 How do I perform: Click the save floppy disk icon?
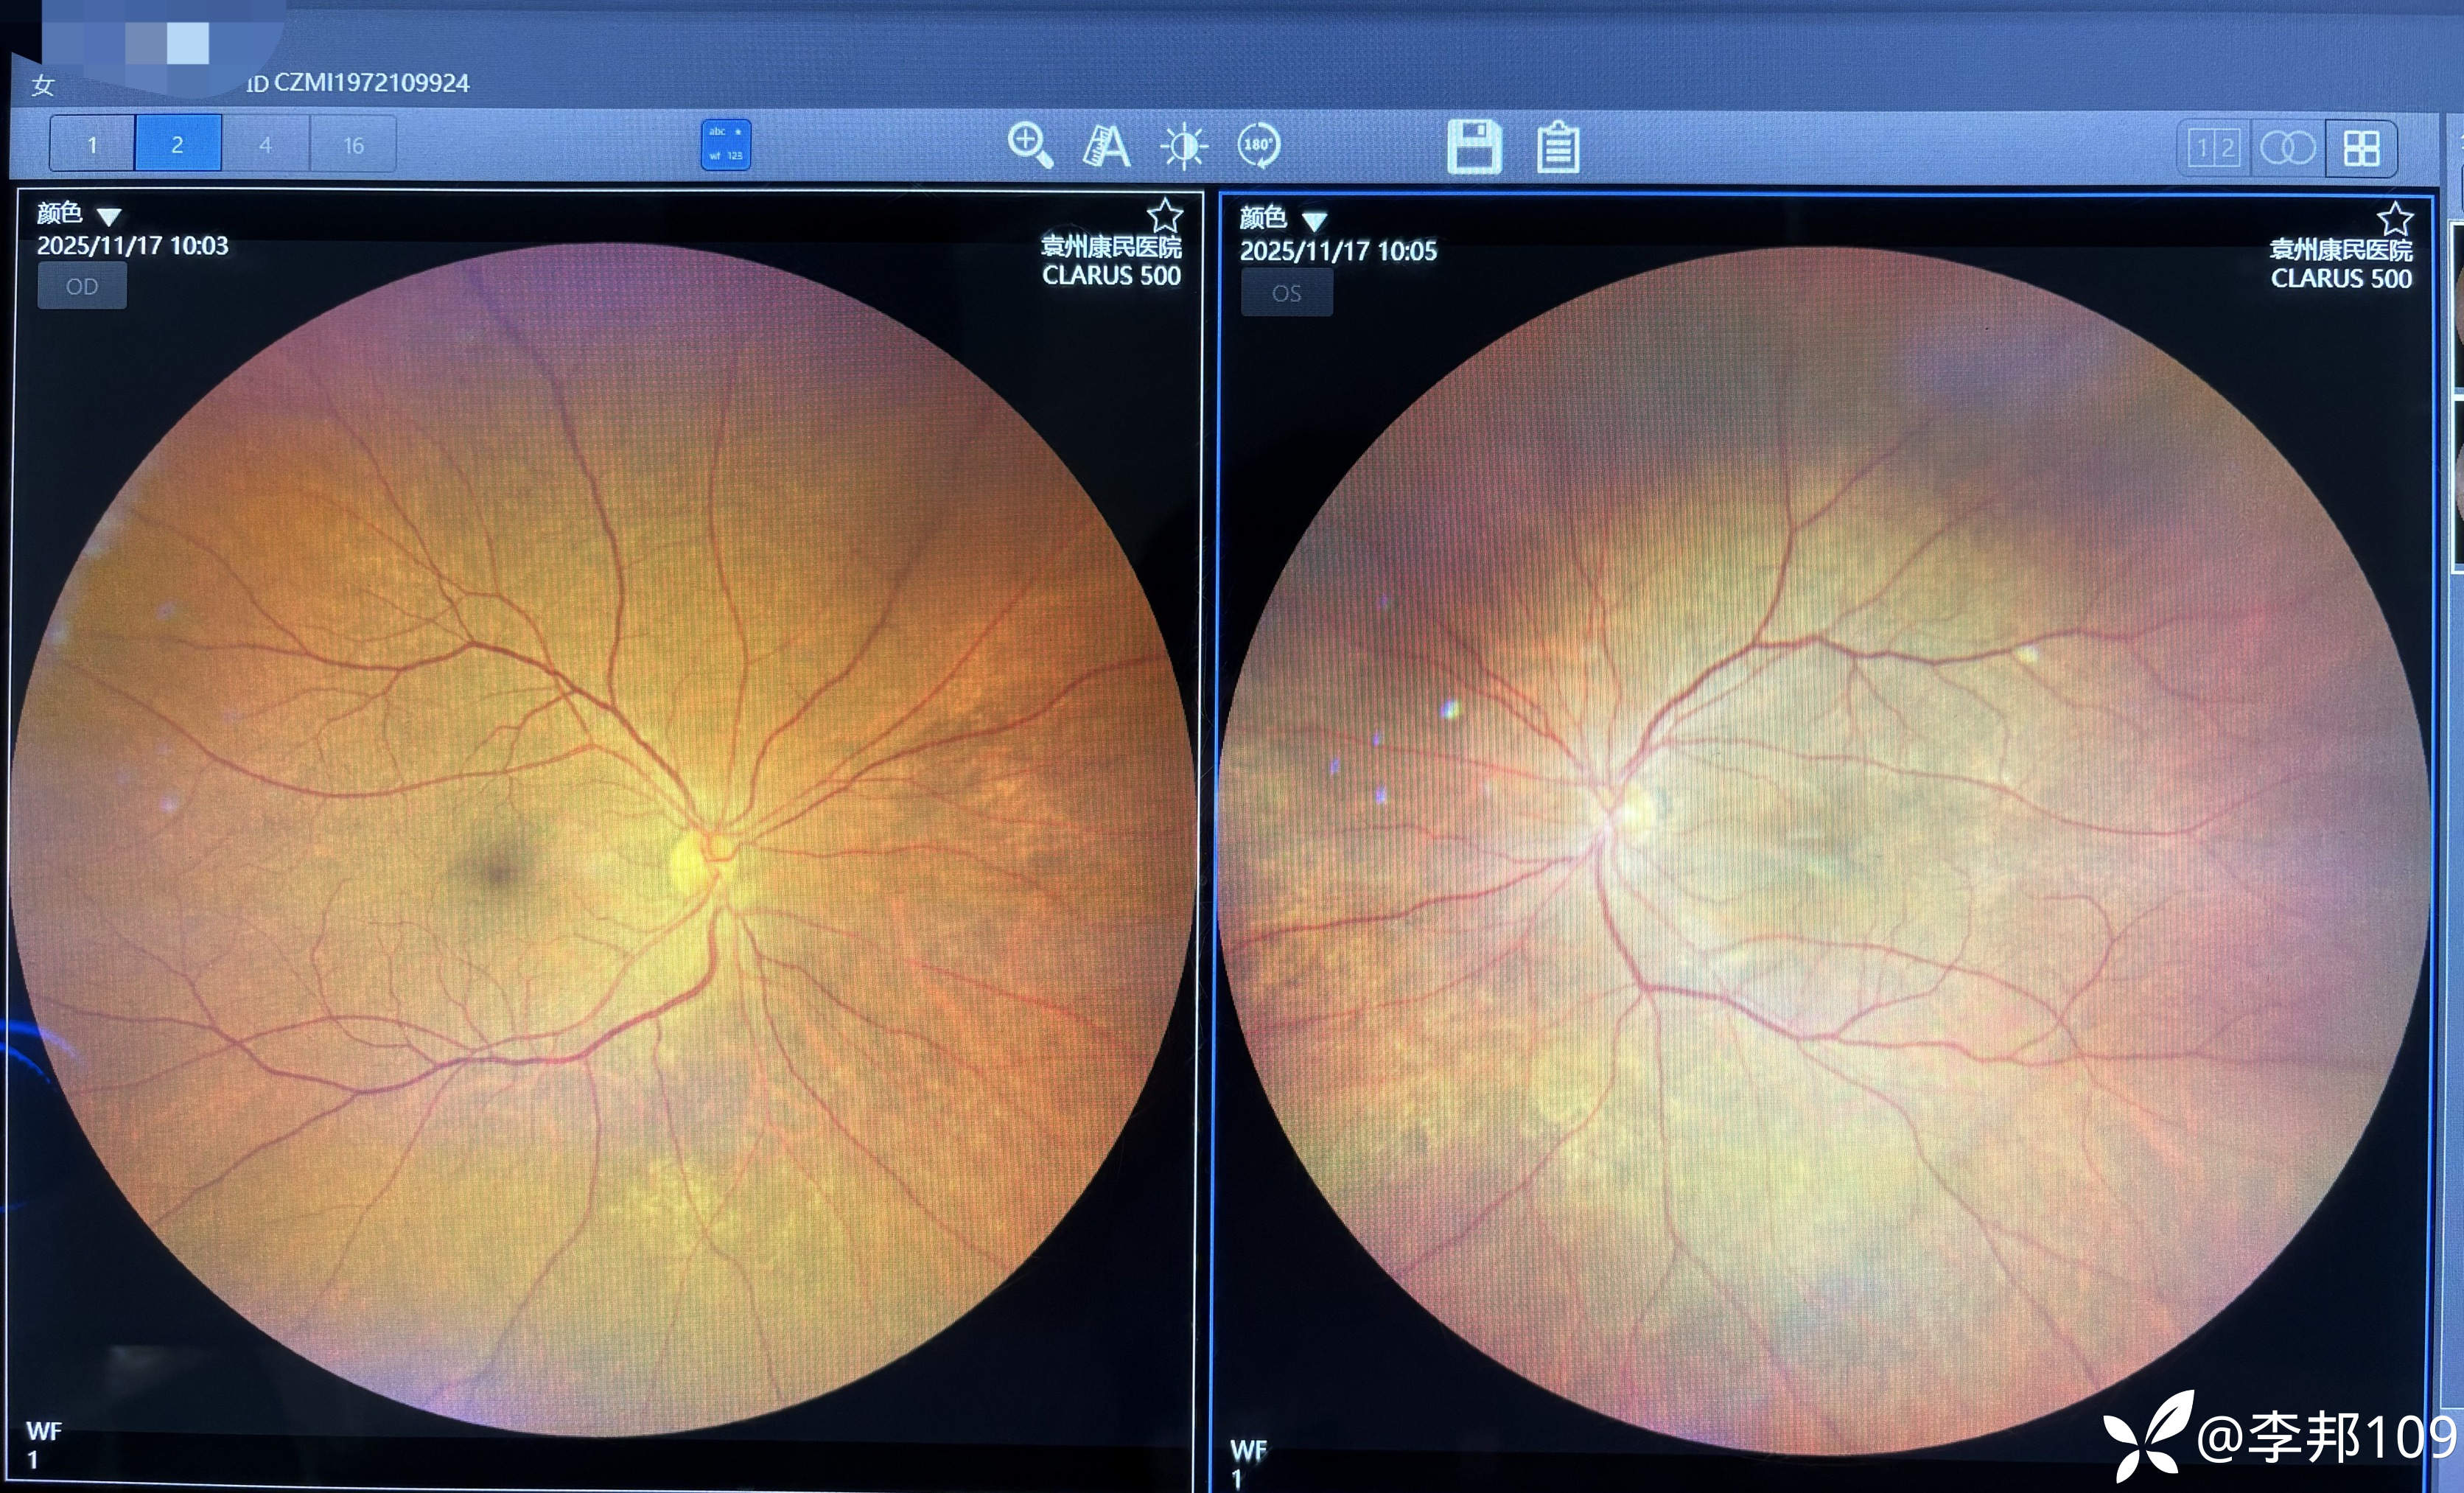(x=1474, y=146)
